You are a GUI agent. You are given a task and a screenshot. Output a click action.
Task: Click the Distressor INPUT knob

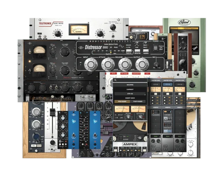click(x=90, y=65)
